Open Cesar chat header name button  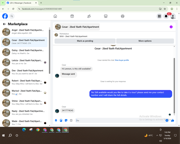tap(77, 27)
